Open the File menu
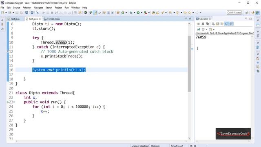The image size is (261, 147). 2,8
